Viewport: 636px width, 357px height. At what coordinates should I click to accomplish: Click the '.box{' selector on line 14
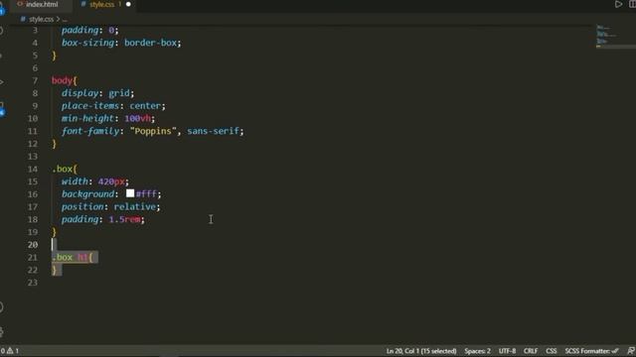tap(65, 169)
